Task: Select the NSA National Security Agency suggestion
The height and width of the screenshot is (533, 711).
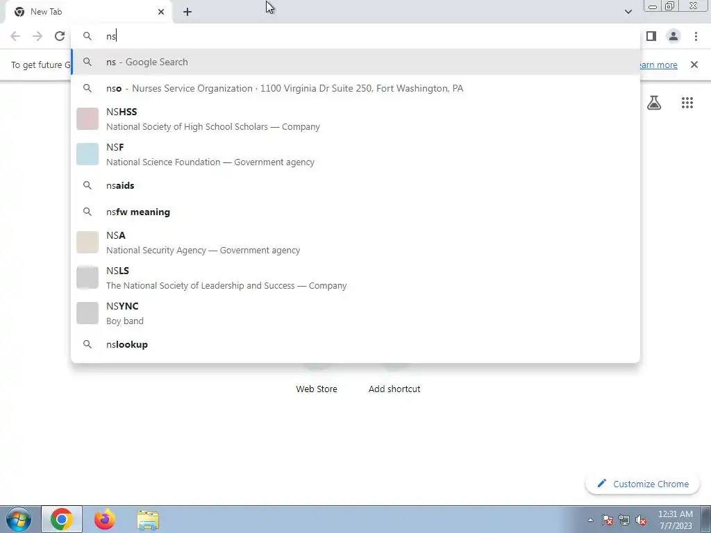Action: [x=355, y=242]
